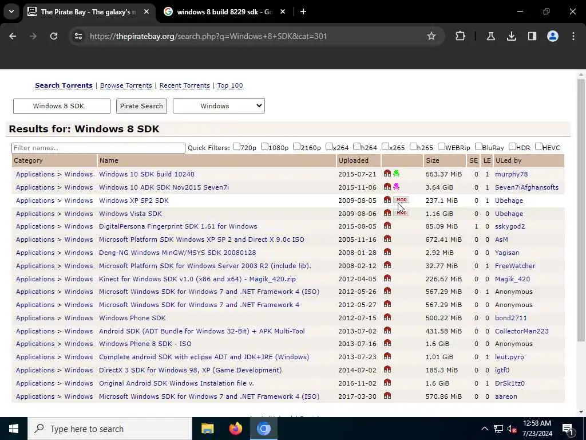Screen dimensions: 586x440
Task: Switch to The Pirate Bay tab
Action: point(89,12)
